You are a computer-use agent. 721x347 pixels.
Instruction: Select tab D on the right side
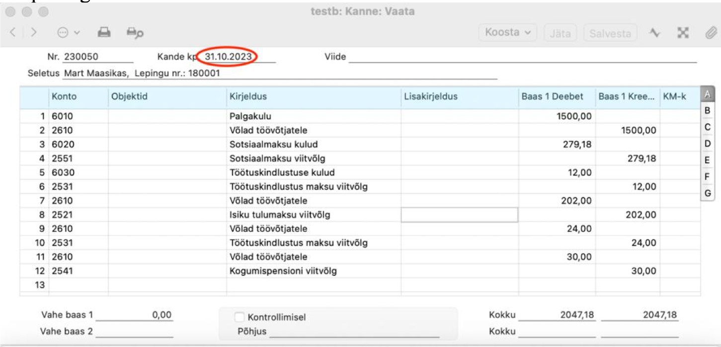point(707,144)
